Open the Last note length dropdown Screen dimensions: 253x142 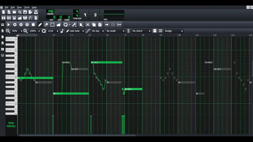75,31
